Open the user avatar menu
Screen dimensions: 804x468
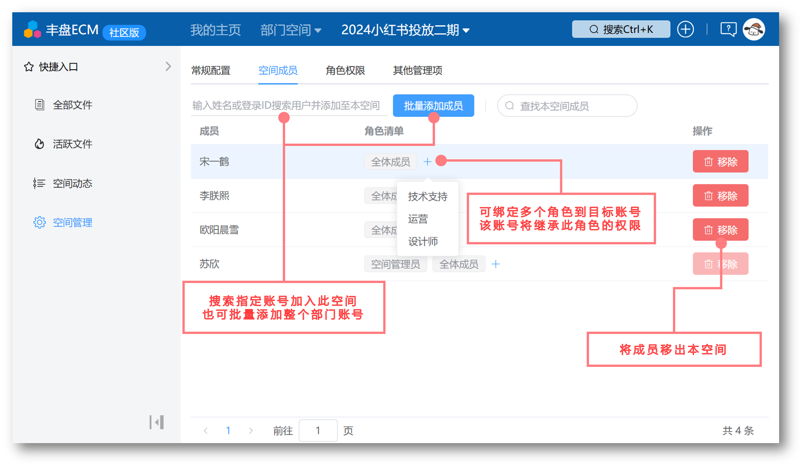754,29
